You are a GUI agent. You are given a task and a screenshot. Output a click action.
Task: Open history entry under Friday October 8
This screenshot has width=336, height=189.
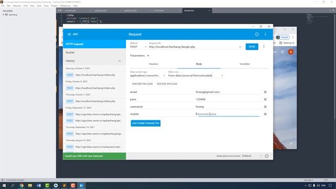tap(94, 88)
